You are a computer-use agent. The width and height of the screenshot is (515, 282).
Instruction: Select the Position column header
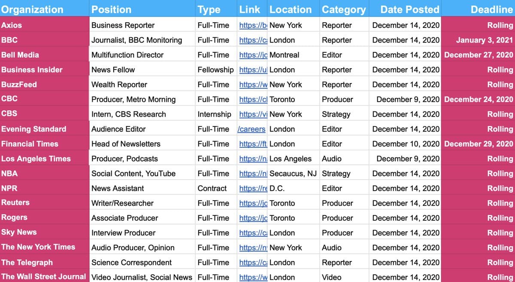[x=112, y=9]
